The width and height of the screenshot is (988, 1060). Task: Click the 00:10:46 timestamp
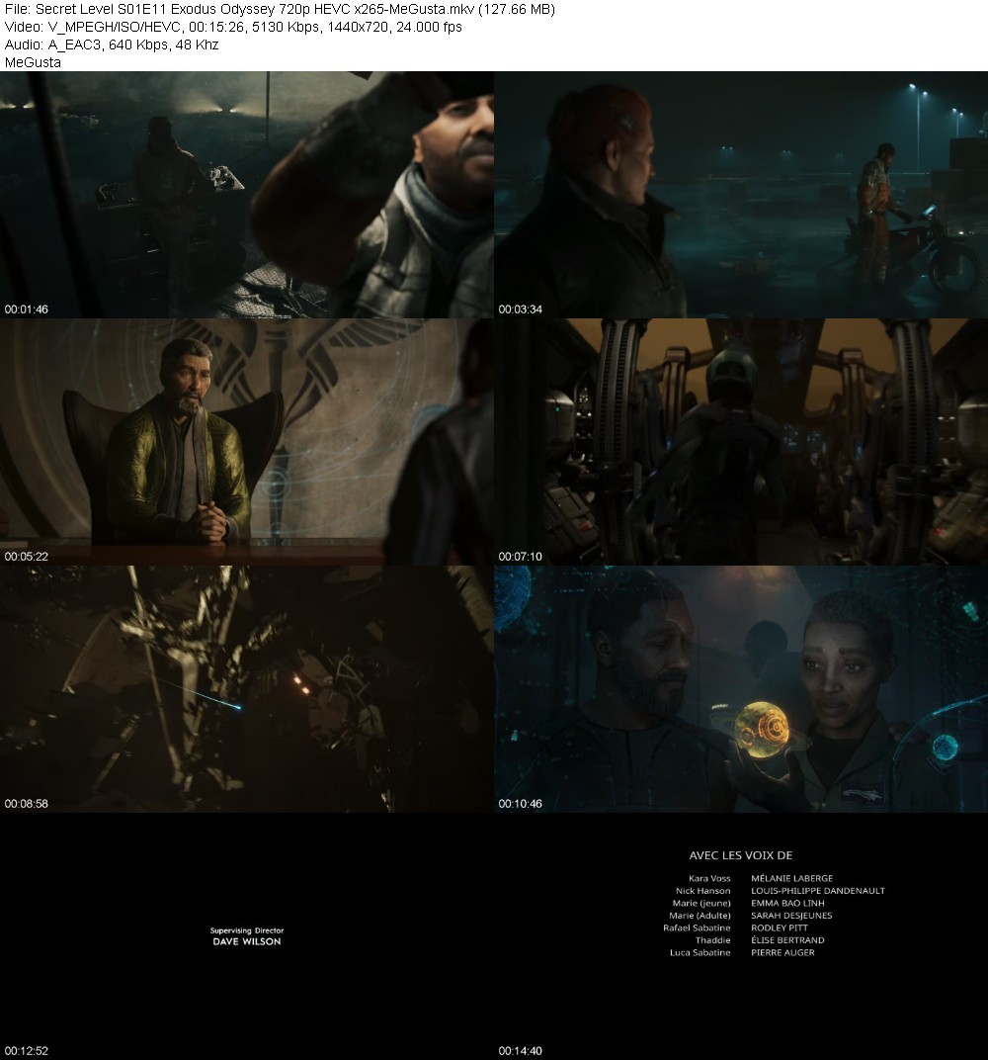tap(520, 804)
